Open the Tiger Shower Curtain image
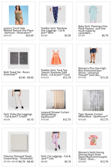112x168 pixels. click(93, 100)
